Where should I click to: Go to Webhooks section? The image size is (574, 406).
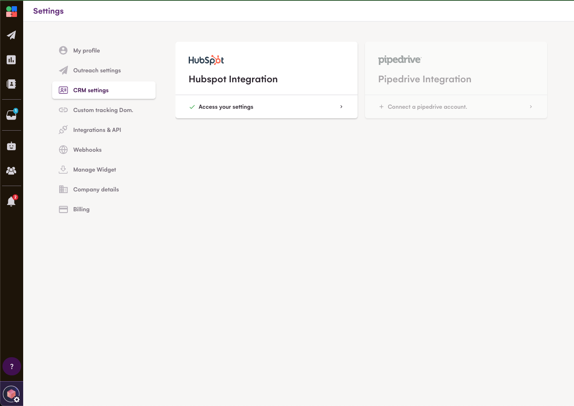[x=104, y=150]
